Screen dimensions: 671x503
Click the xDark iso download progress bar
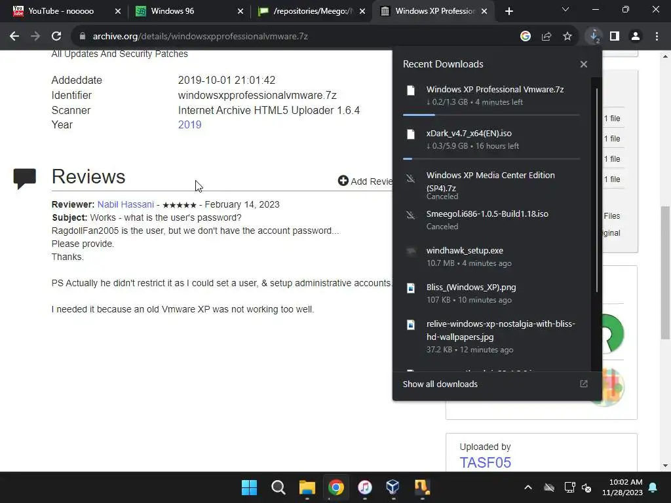[491, 158]
